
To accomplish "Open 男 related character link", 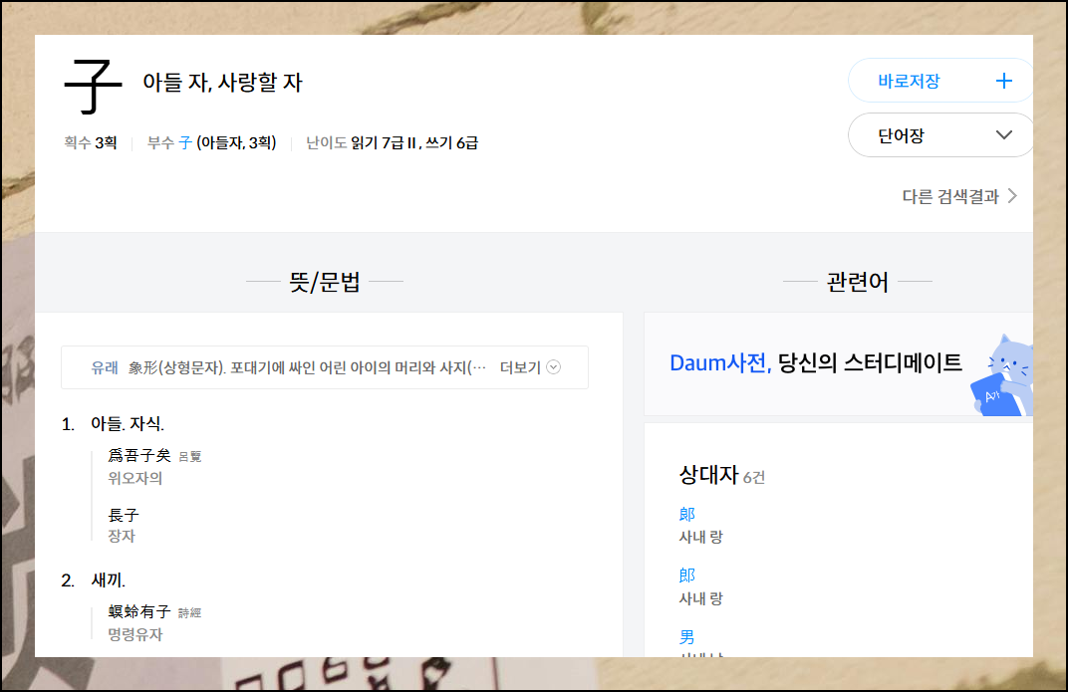I will (686, 637).
